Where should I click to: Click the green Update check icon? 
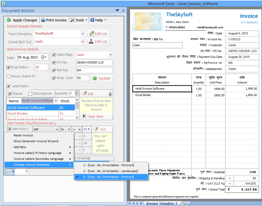pyautogui.click(x=95, y=78)
